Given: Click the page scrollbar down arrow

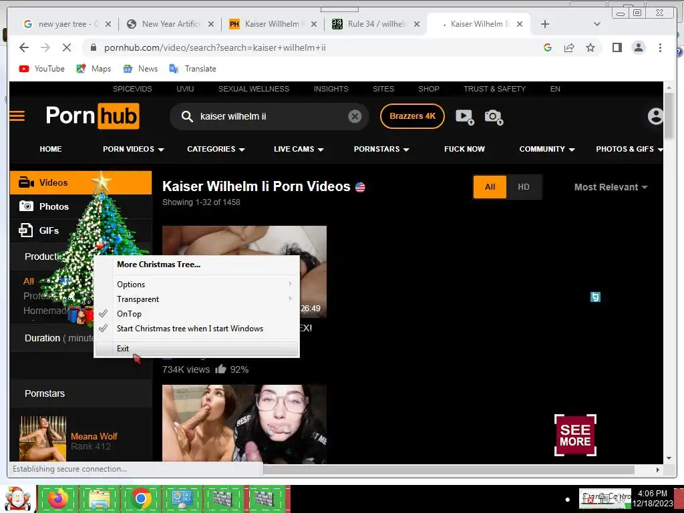Looking at the screenshot, I should (669, 458).
